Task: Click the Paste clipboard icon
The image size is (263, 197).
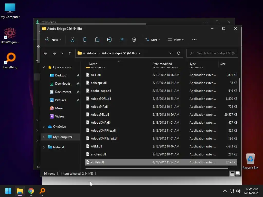Action: pyautogui.click(x=97, y=40)
